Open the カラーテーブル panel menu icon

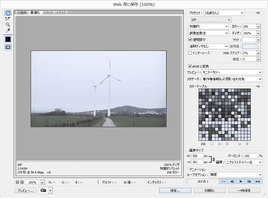[x=258, y=86]
